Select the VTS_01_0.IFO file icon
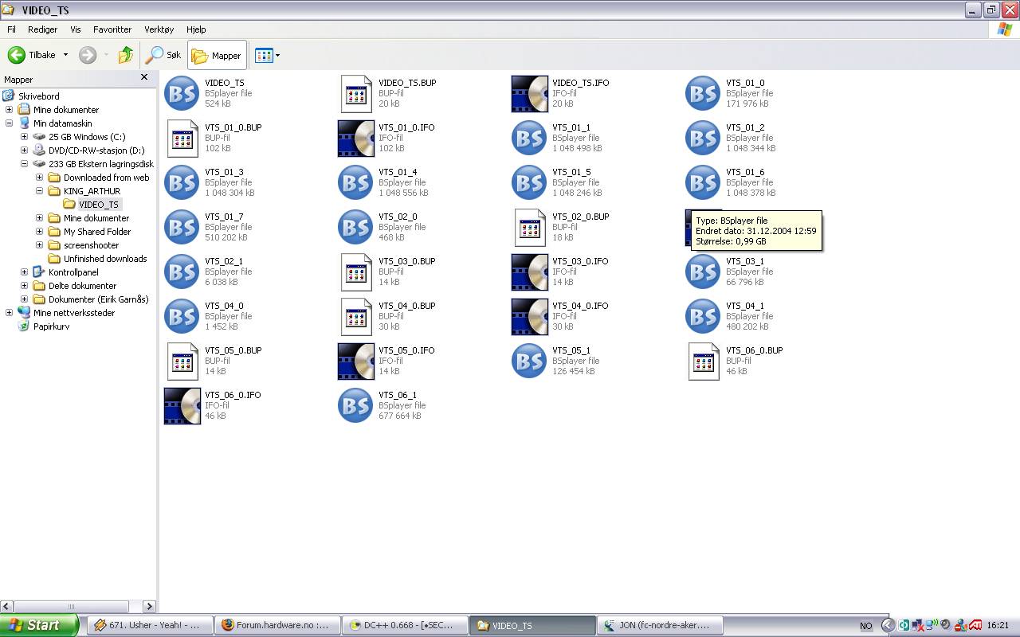This screenshot has height=637, width=1020. [x=355, y=139]
